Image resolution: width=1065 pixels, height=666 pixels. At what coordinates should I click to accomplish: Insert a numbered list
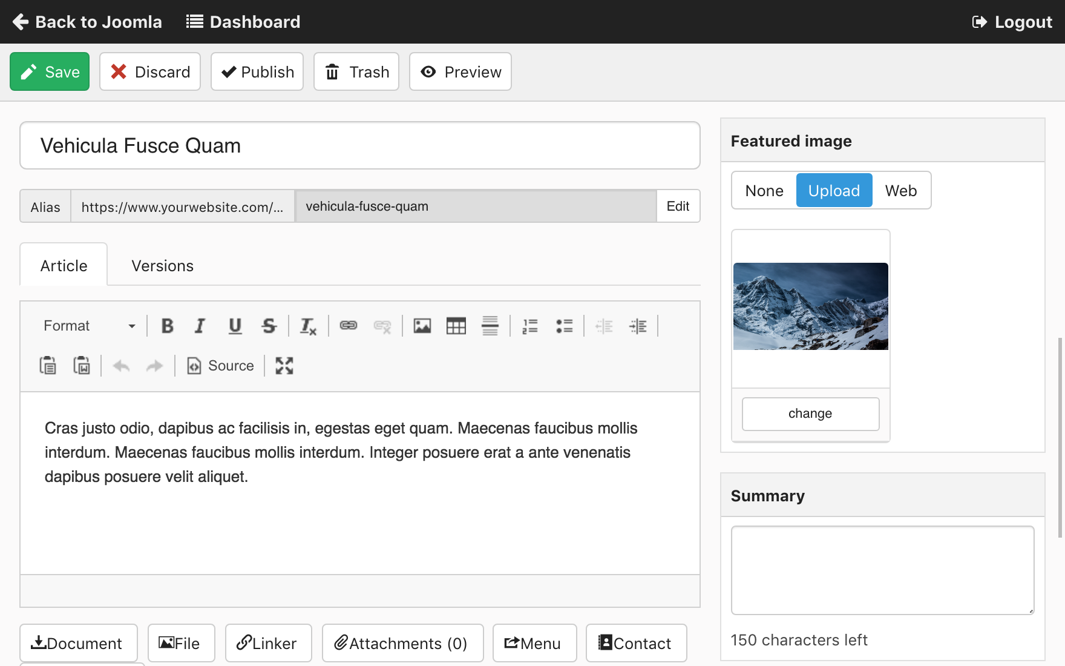click(x=530, y=326)
